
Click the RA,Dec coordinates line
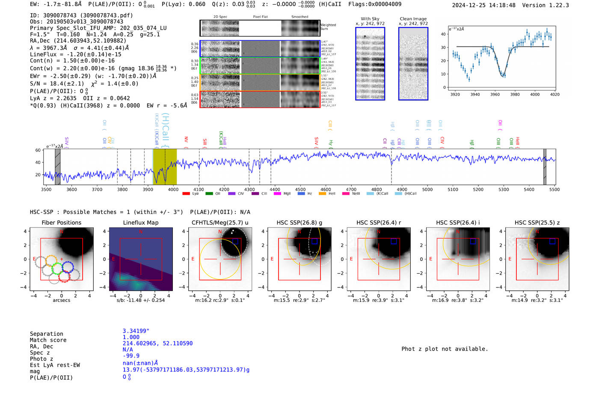pos(78,41)
